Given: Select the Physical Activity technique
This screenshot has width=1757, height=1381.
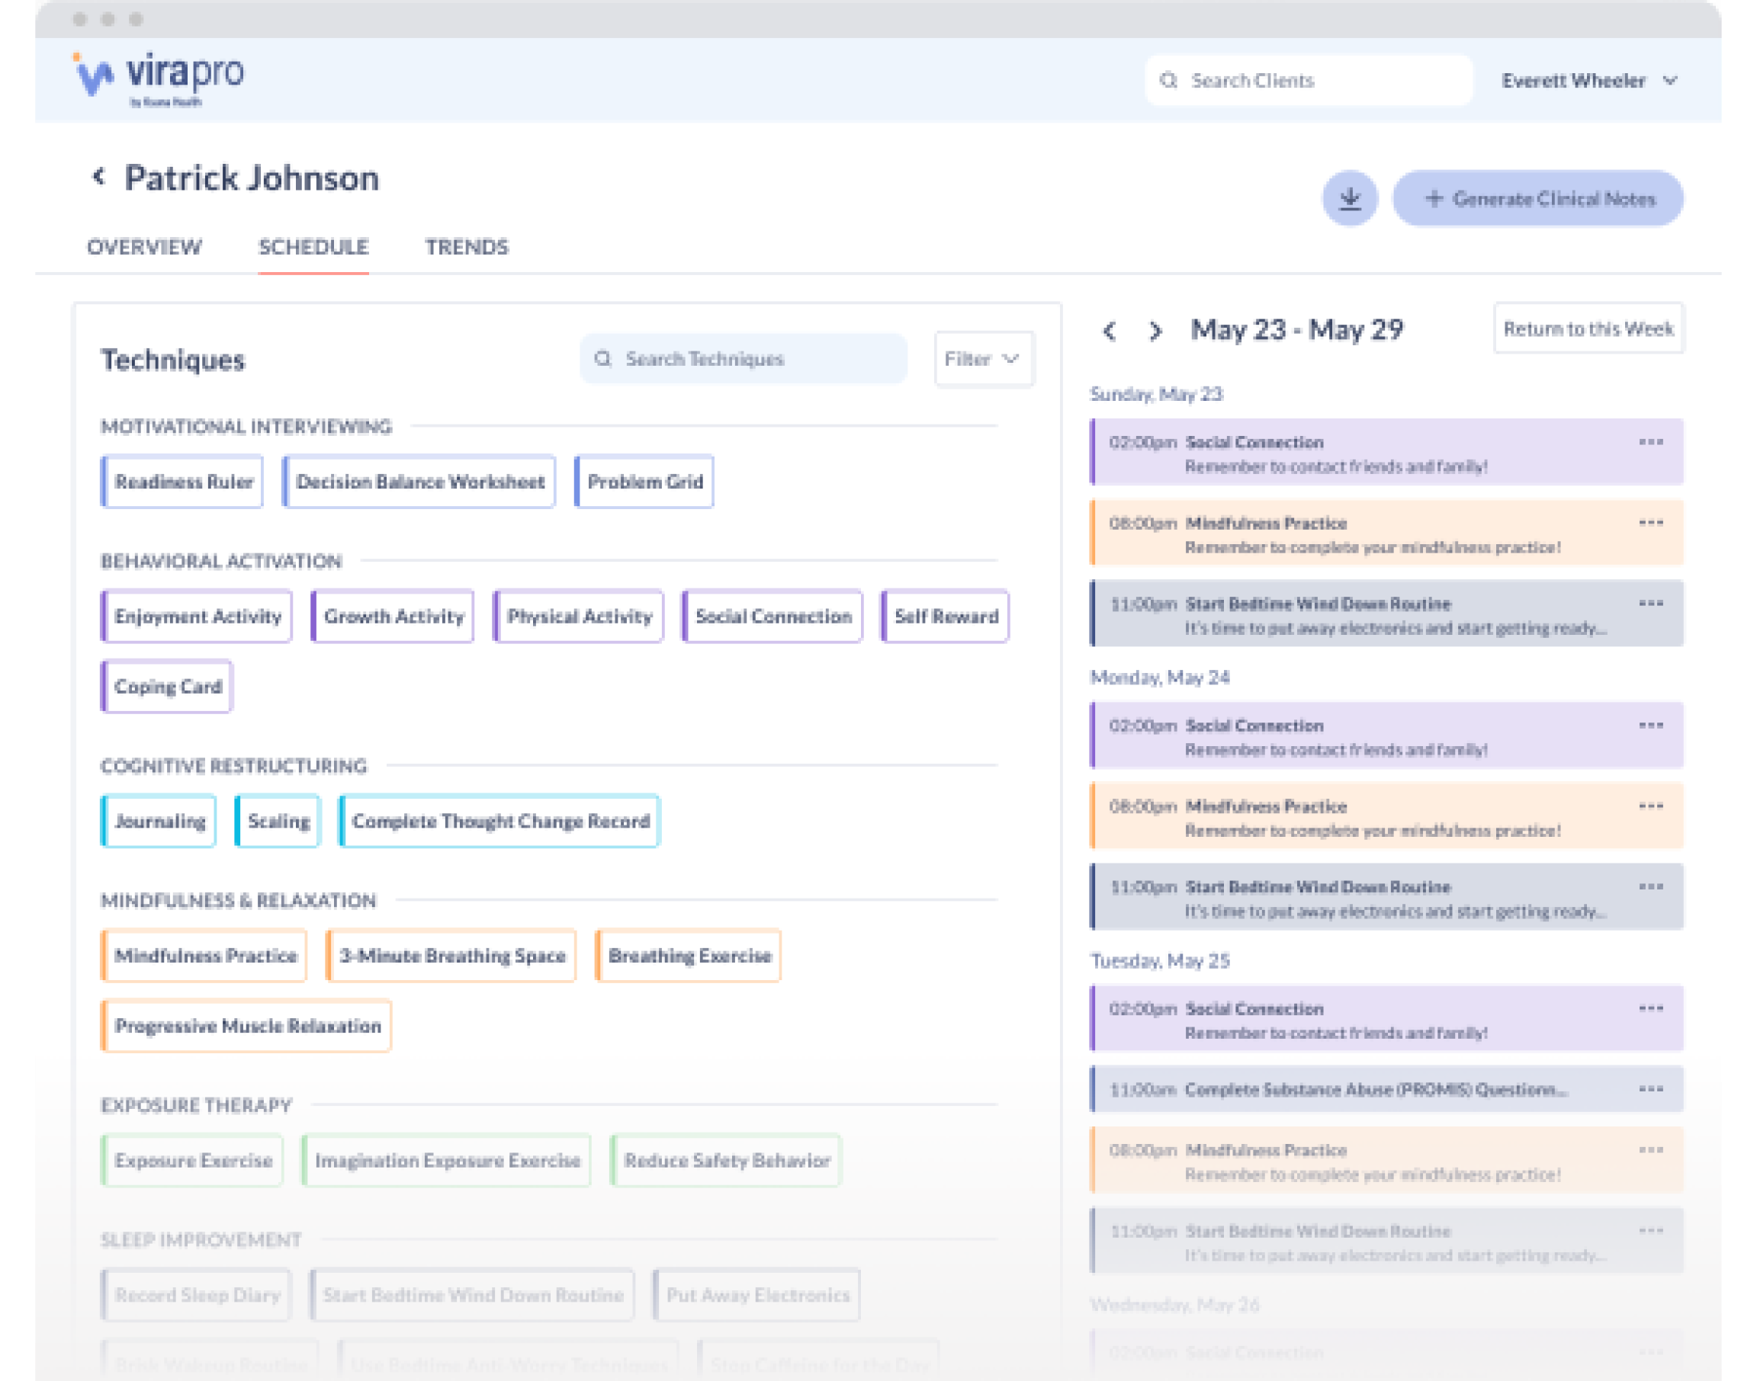Looking at the screenshot, I should pos(578,616).
